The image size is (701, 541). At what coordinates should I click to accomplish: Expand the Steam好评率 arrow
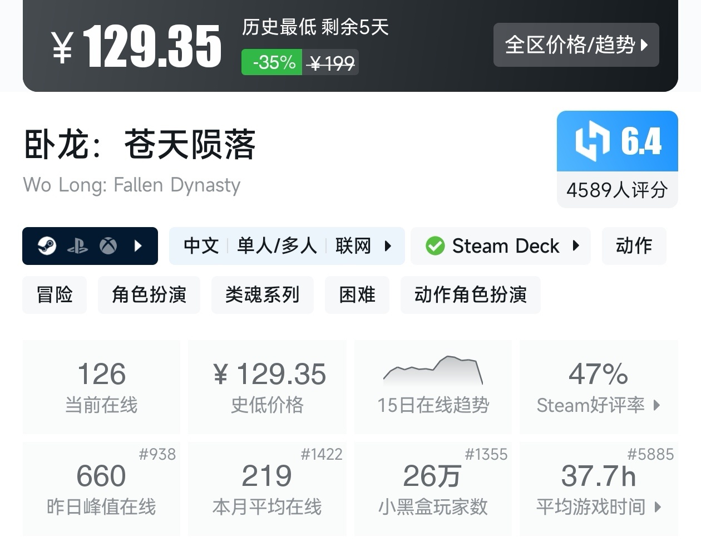click(x=657, y=405)
